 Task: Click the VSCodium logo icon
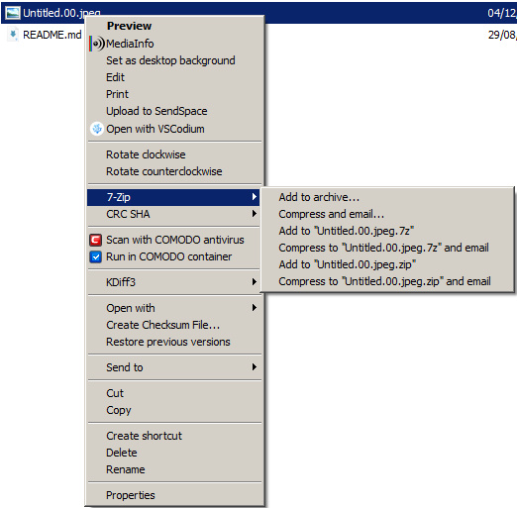[x=97, y=129]
